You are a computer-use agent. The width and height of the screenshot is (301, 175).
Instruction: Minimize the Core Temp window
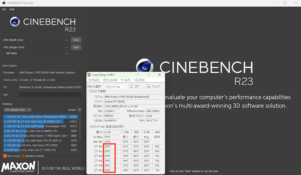[138, 75]
